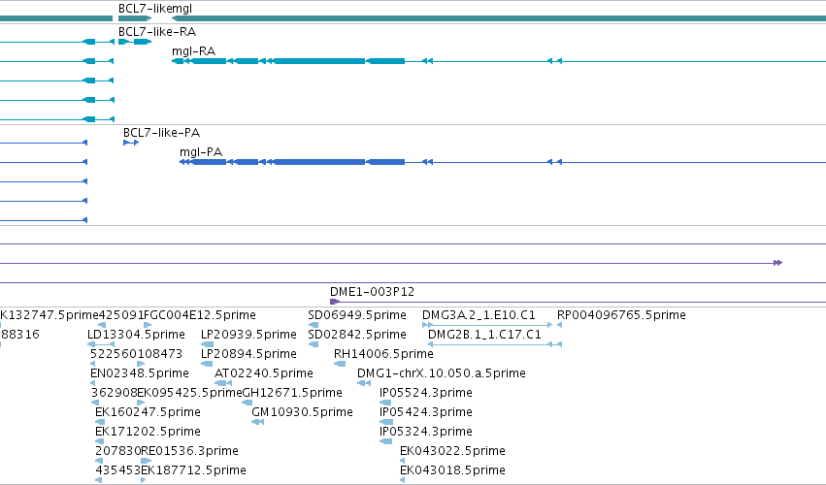Open the EK043018.5prime EST label
The height and width of the screenshot is (485, 826).
(x=452, y=470)
